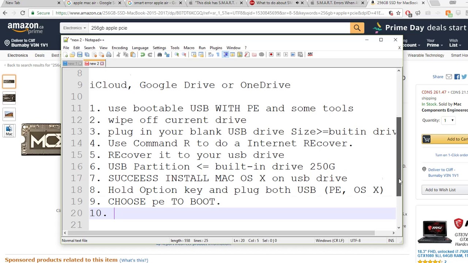This screenshot has height=263, width=468.
Task: Open the Language menu in Notepad++
Action: click(x=140, y=48)
